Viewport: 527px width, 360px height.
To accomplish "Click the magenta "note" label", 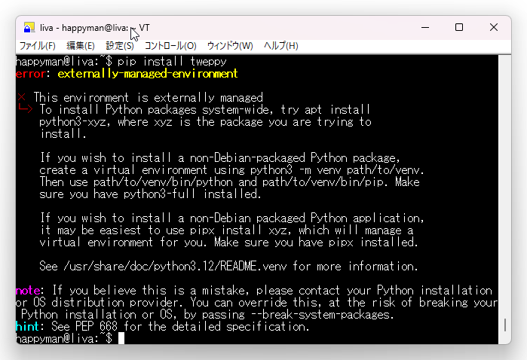I will 28,291.
